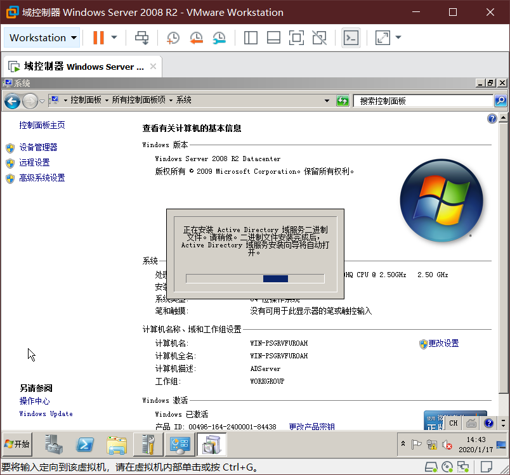Click 所有控制面板项 breadcrumb
This screenshot has height=475, width=510.
(138, 100)
